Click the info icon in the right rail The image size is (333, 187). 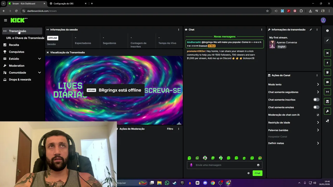click(327, 31)
